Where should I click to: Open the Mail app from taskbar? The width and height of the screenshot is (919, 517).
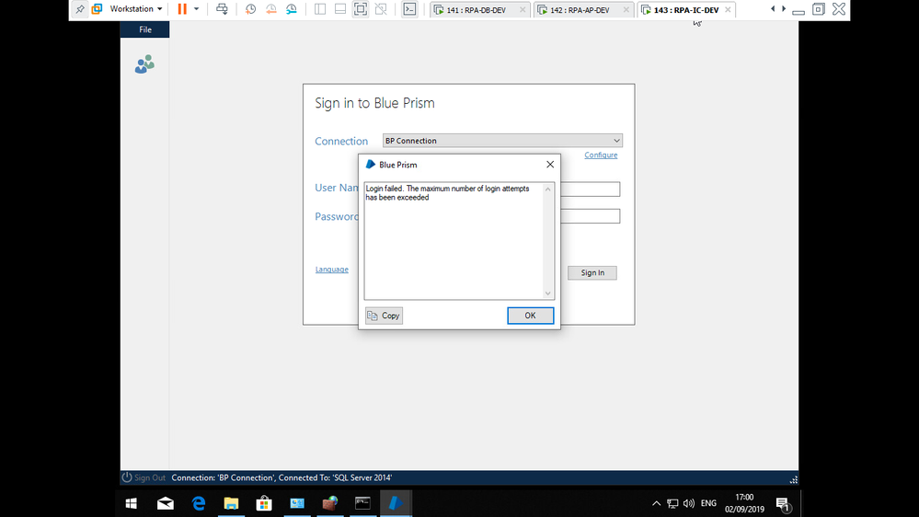click(166, 503)
